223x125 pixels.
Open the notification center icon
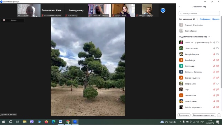point(218,122)
